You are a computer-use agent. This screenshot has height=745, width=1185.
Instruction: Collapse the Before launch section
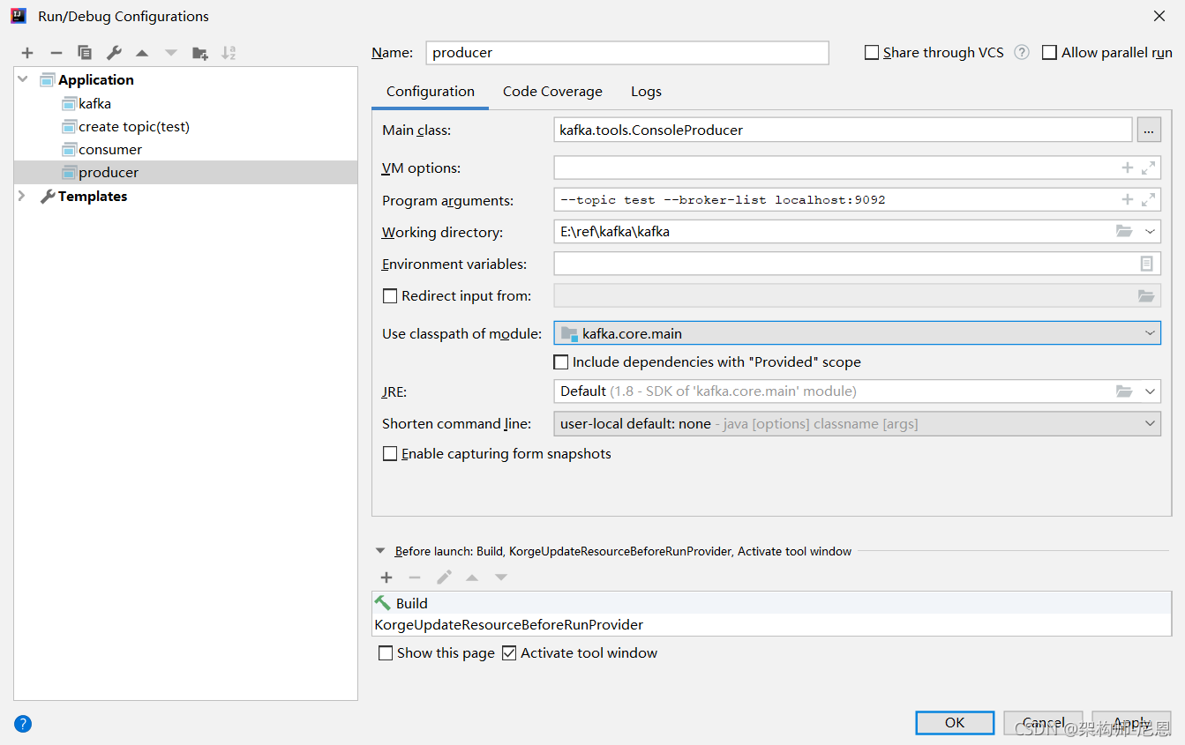point(380,551)
